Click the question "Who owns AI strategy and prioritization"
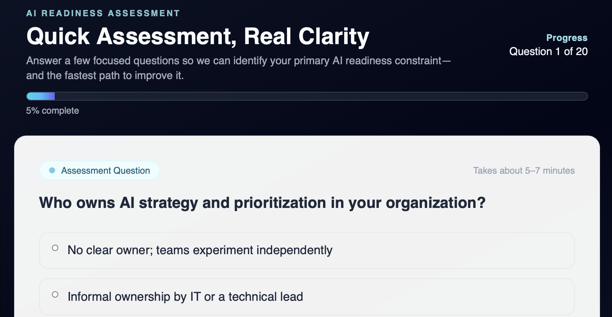Screen dimensions: 612x317 click(263, 203)
